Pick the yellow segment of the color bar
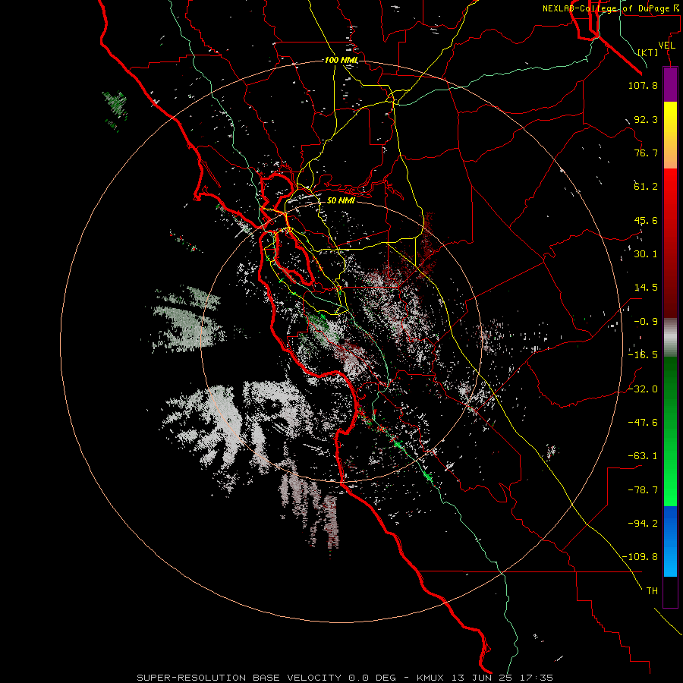Image resolution: width=683 pixels, height=683 pixels. pyautogui.click(x=670, y=118)
